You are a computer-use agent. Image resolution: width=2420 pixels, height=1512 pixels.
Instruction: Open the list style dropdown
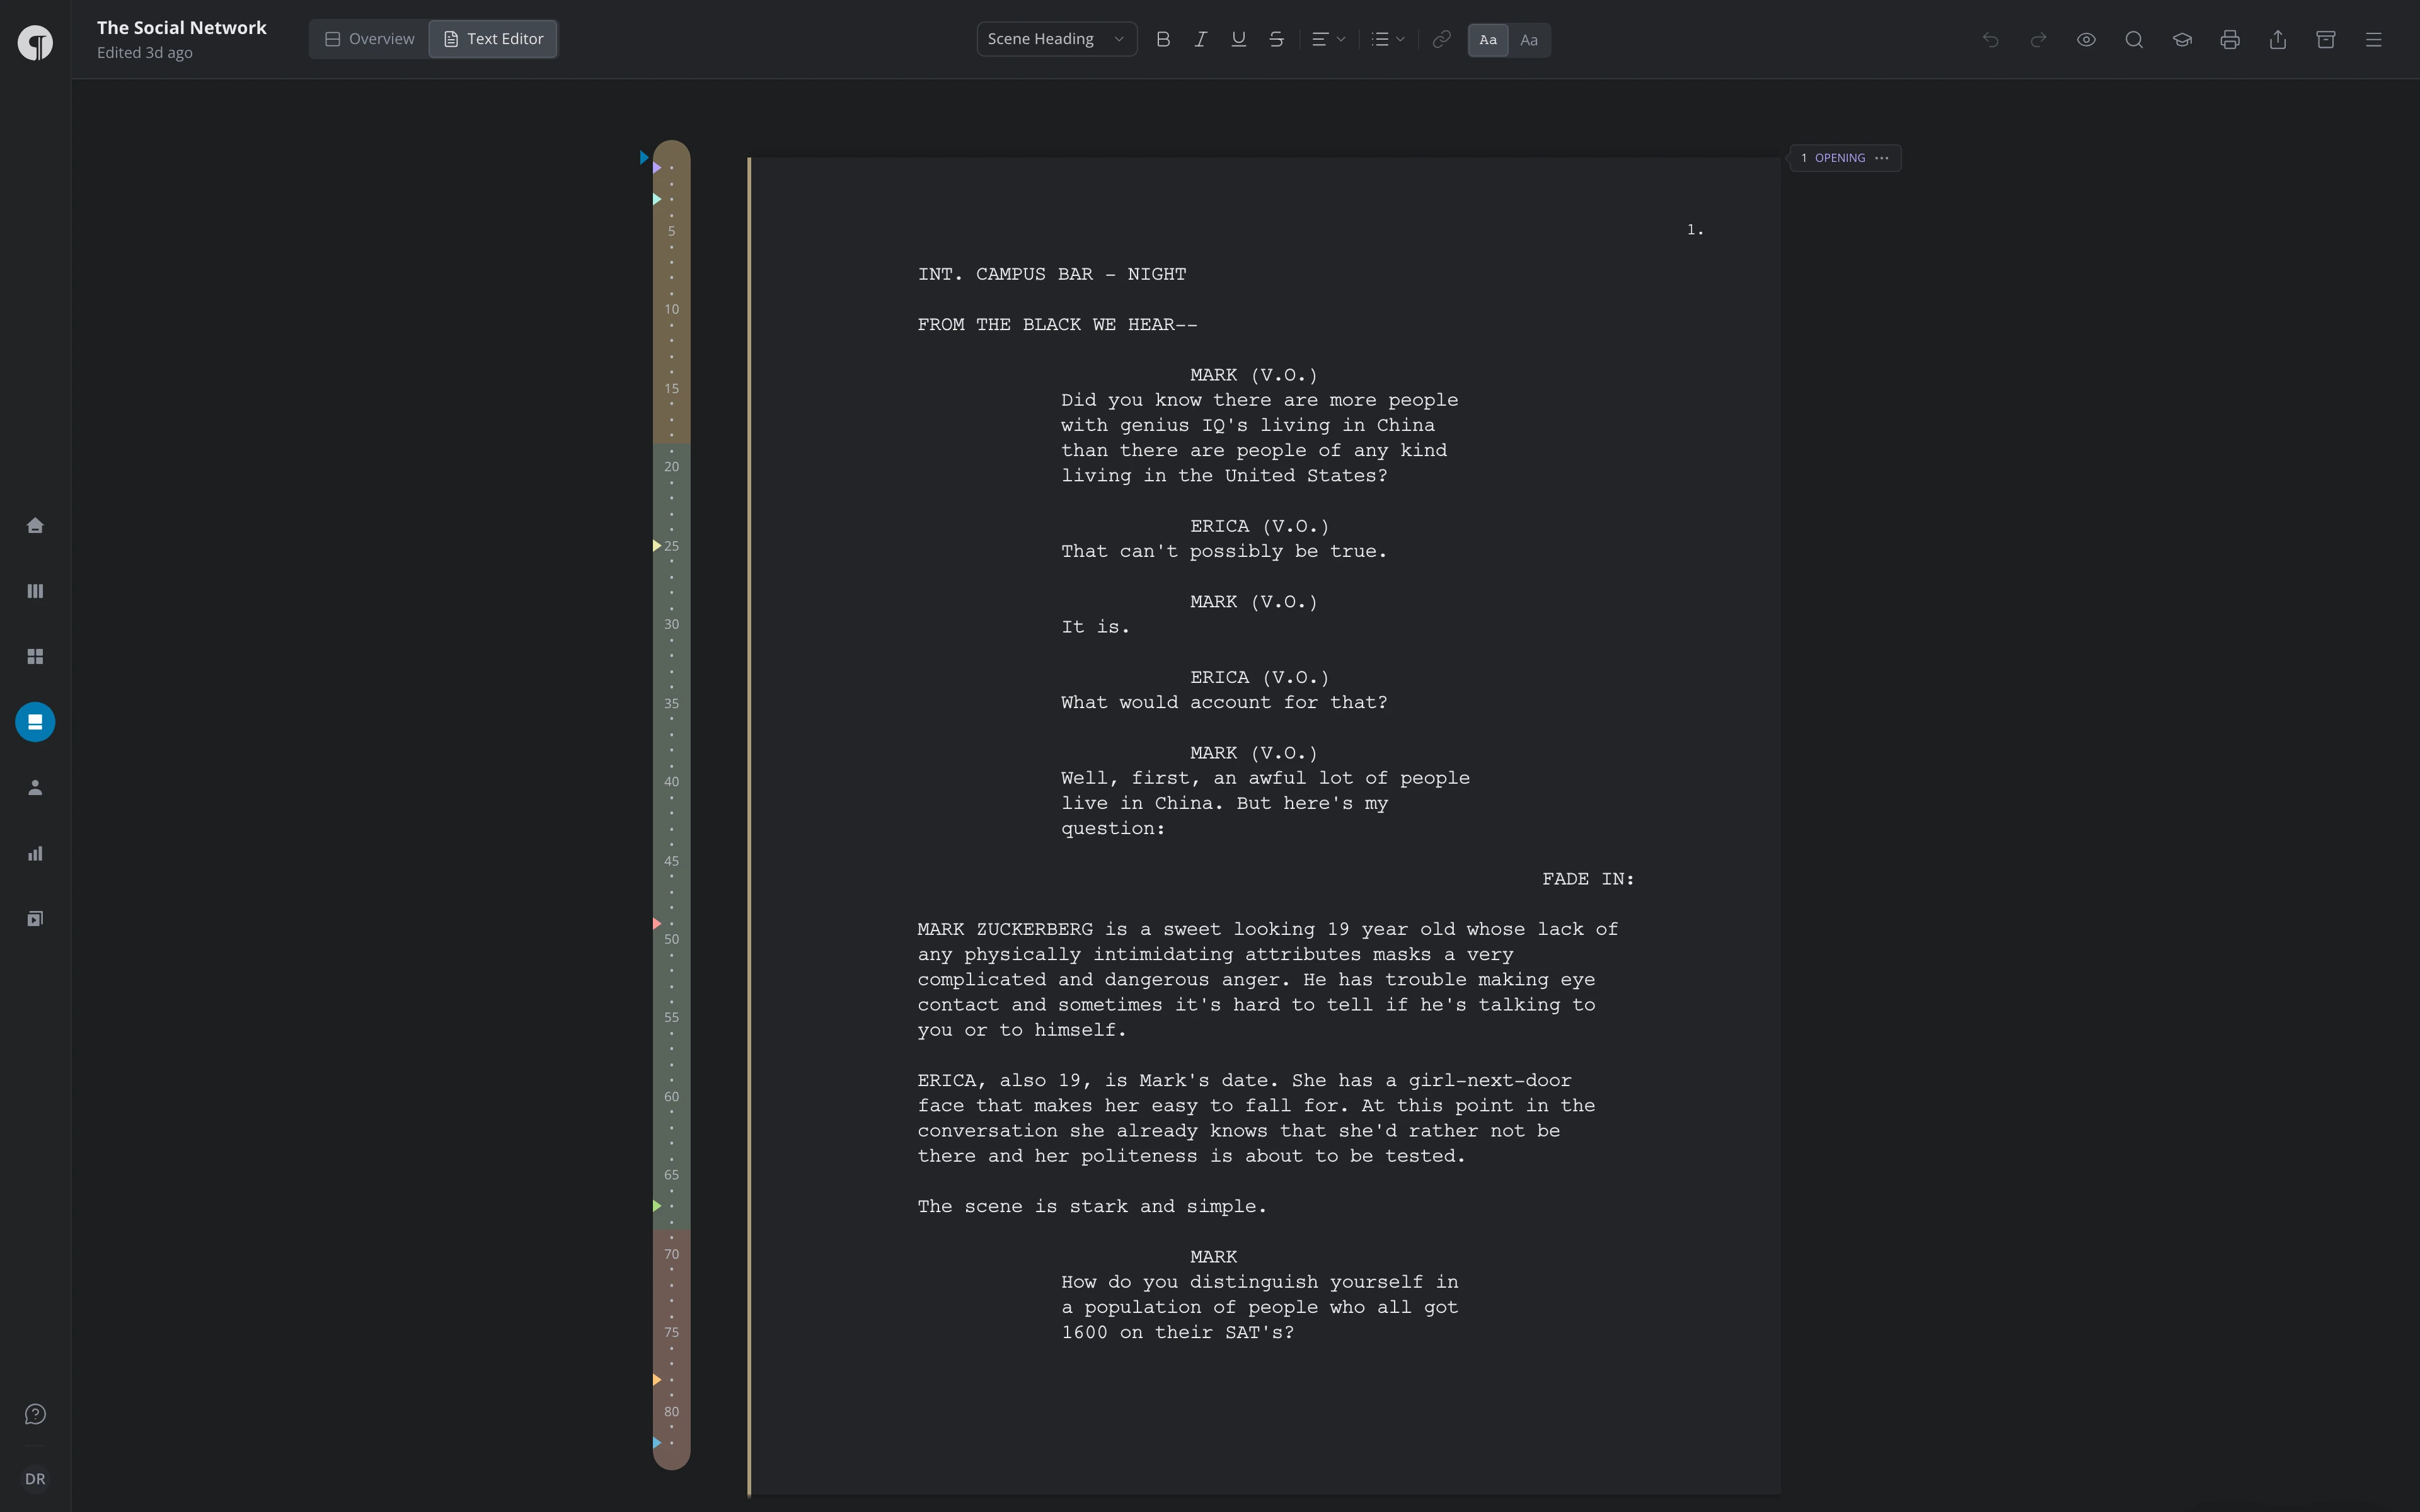[1388, 39]
